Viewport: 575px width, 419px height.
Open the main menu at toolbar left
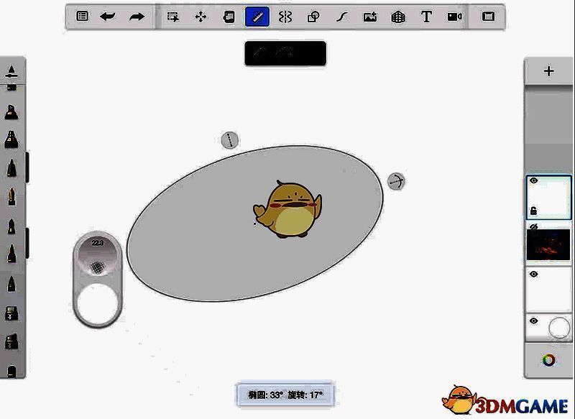(83, 14)
